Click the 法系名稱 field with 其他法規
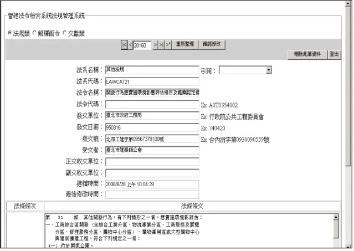Viewport: 354px width, 251px height. (x=152, y=70)
